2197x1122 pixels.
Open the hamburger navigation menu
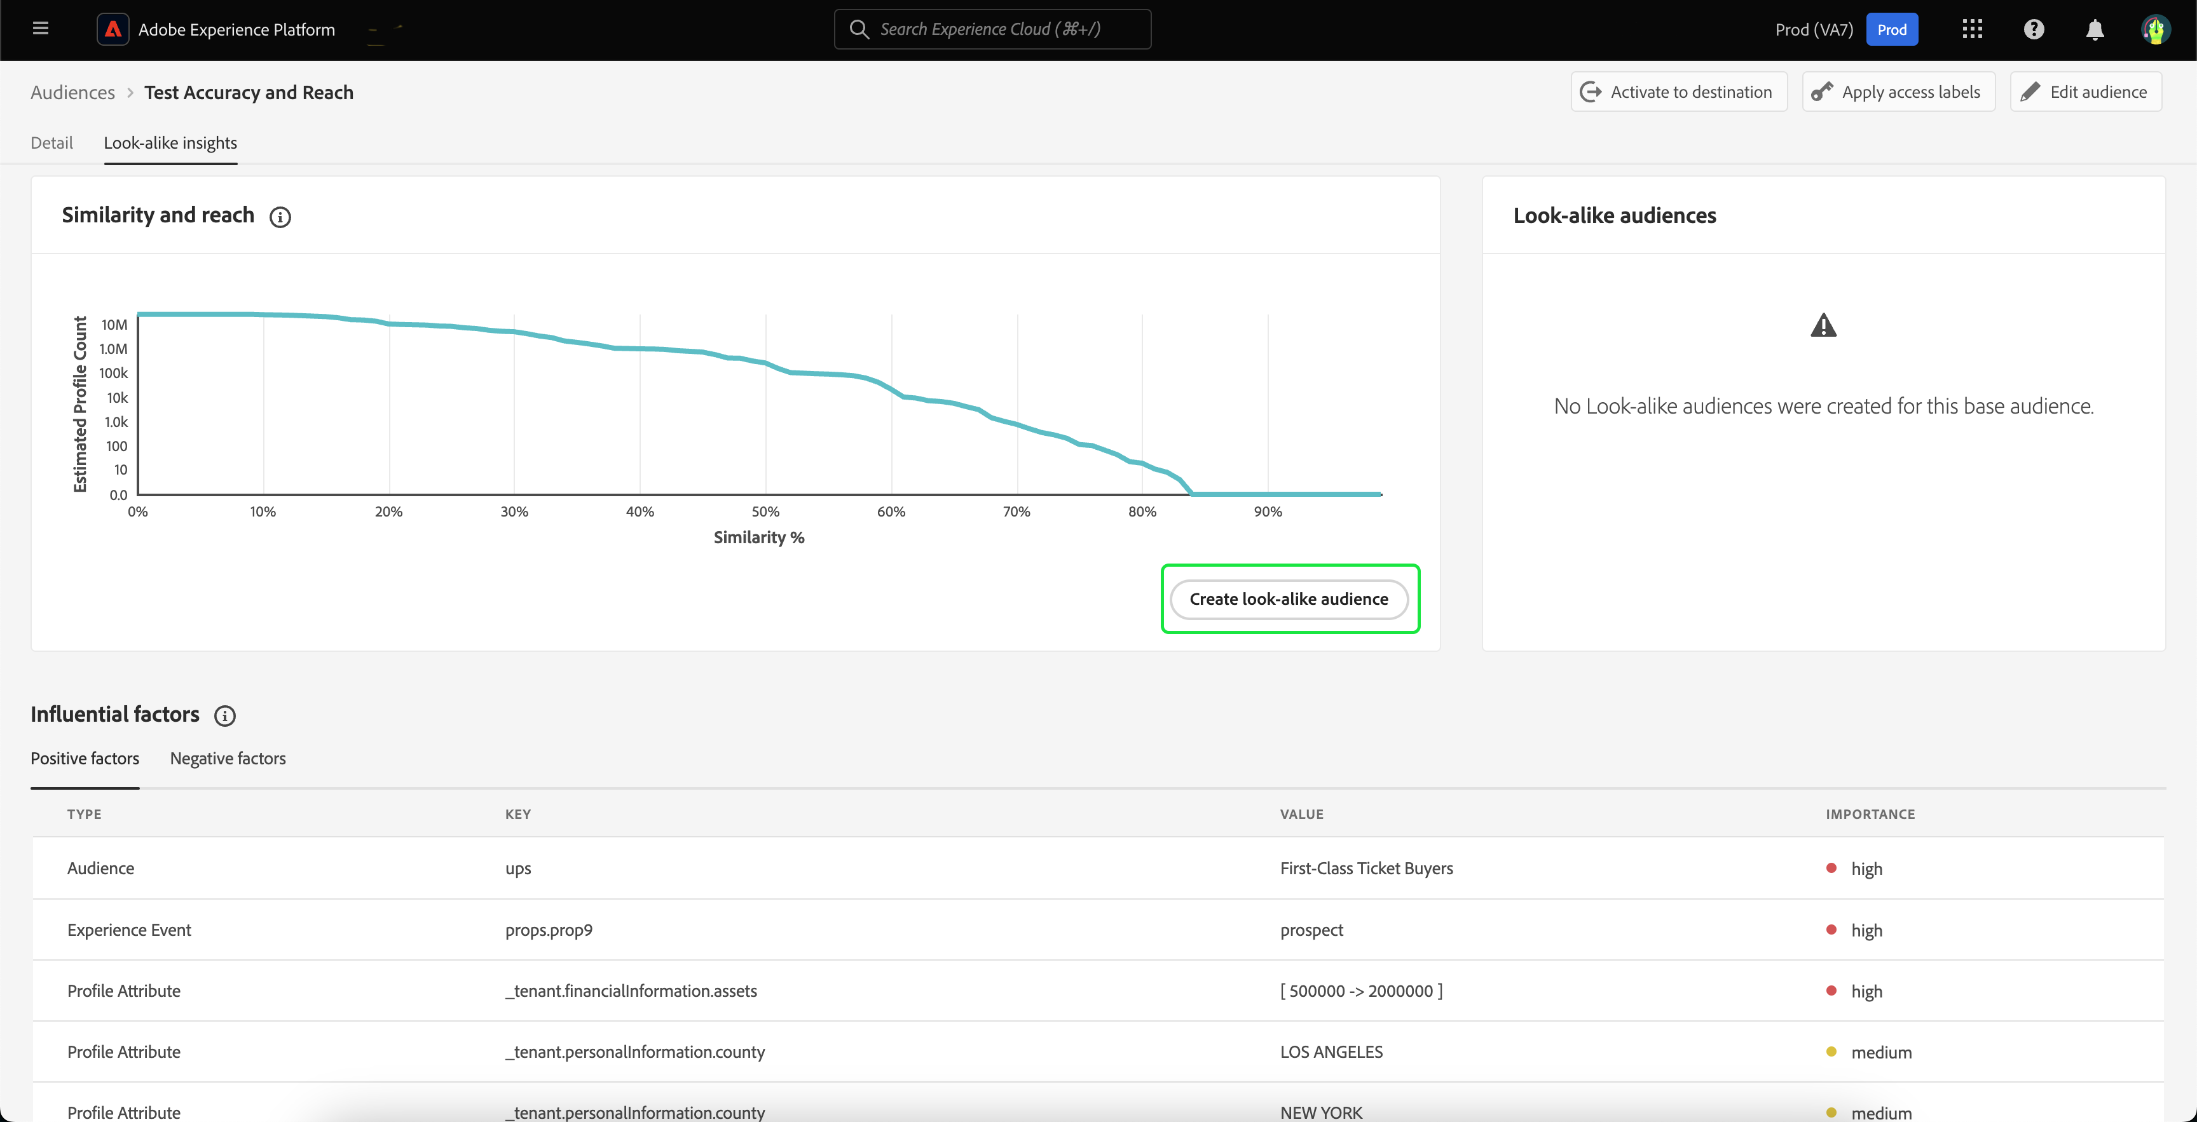40,29
